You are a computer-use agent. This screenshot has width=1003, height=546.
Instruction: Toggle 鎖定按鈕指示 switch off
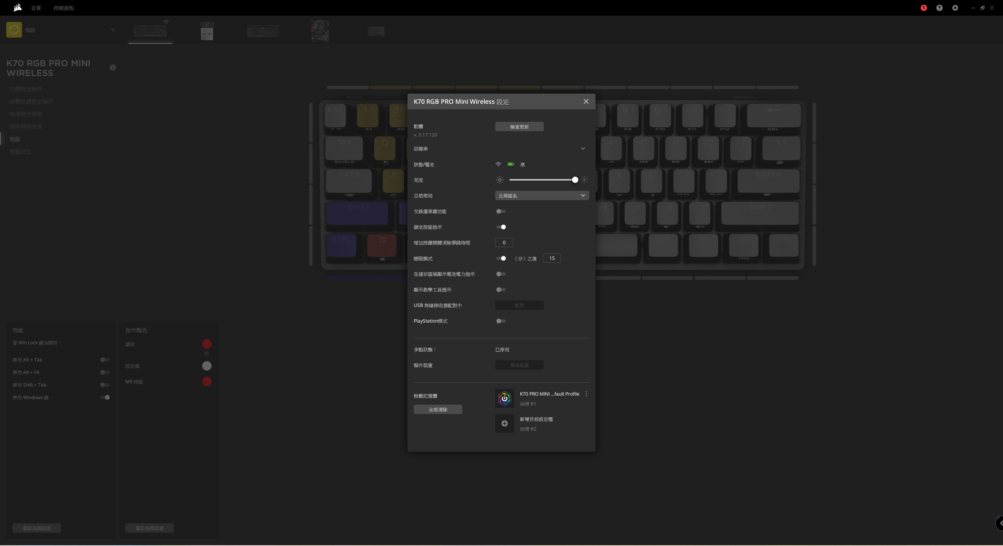[x=501, y=227]
